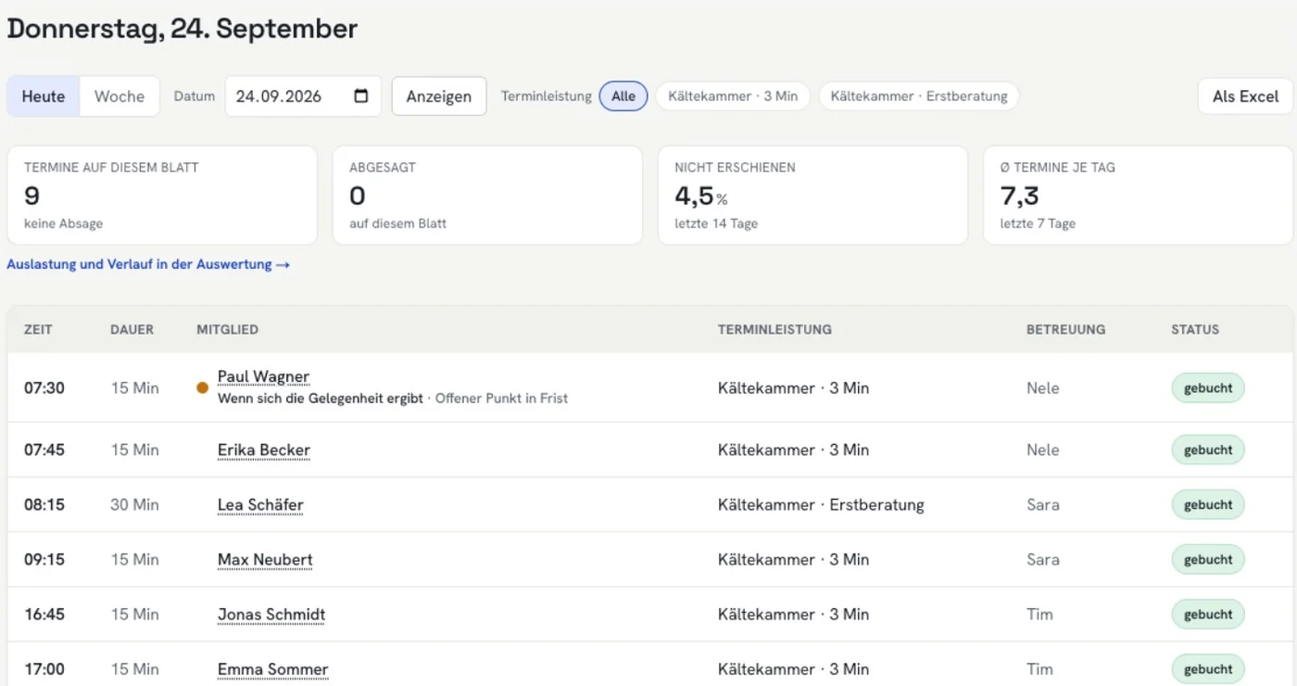Open member Erika Becker
Screen dimensions: 1297x686
[264, 450]
